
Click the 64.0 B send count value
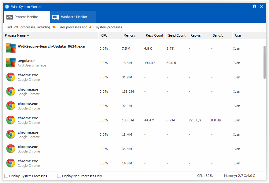click(x=171, y=63)
